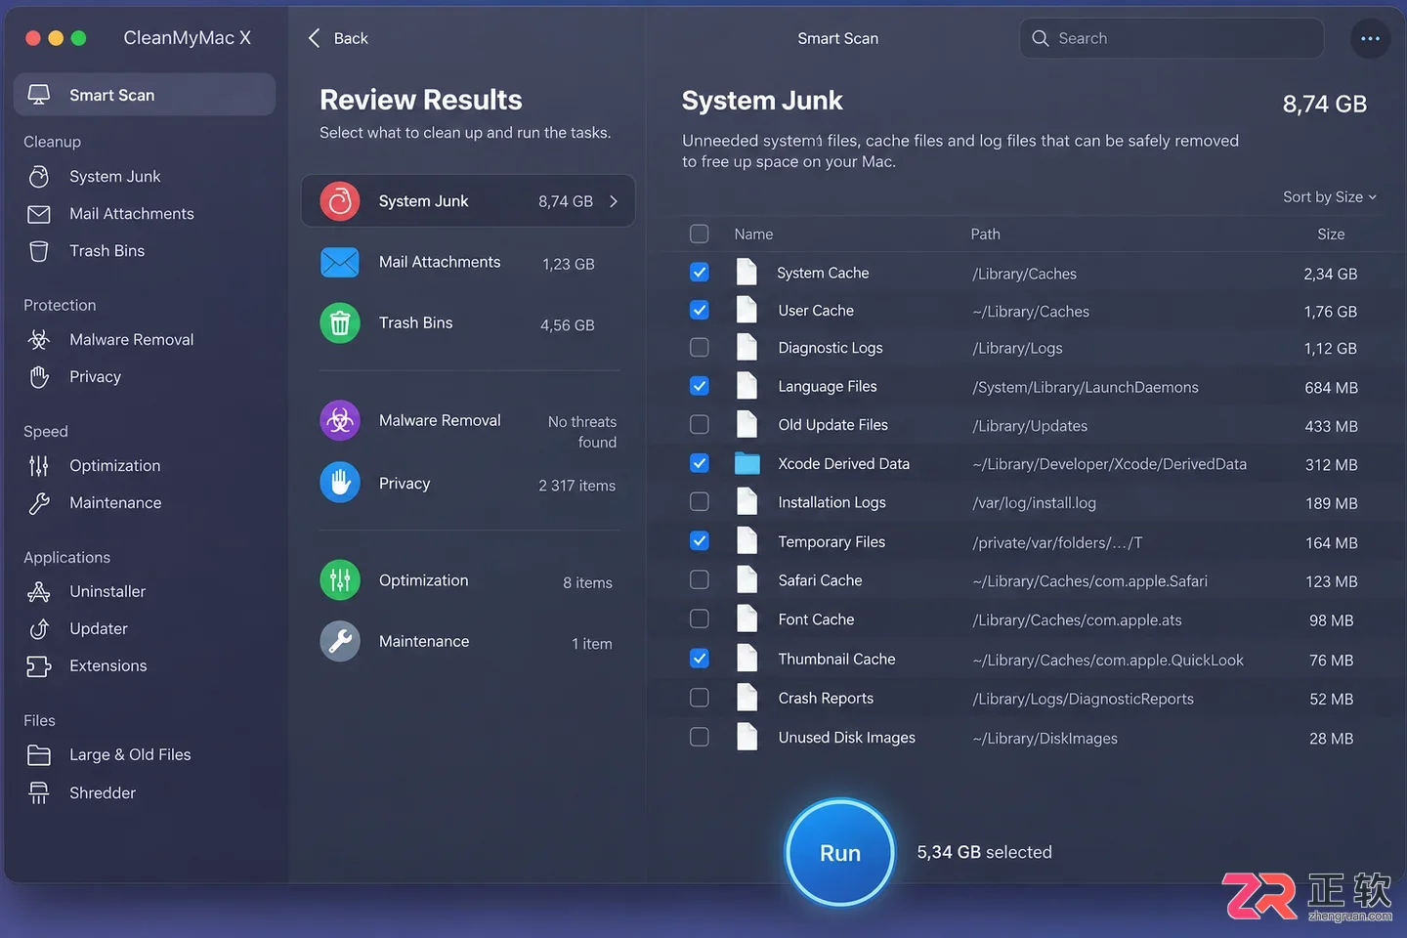Open the three-dots more options menu
This screenshot has width=1407, height=938.
1370,38
